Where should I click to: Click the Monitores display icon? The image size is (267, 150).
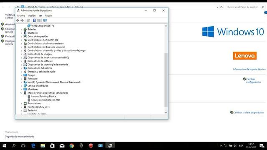click(25, 89)
